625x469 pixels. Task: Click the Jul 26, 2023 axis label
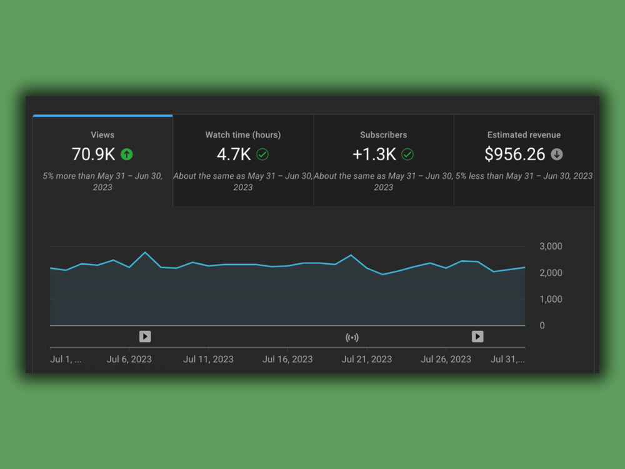click(x=446, y=360)
